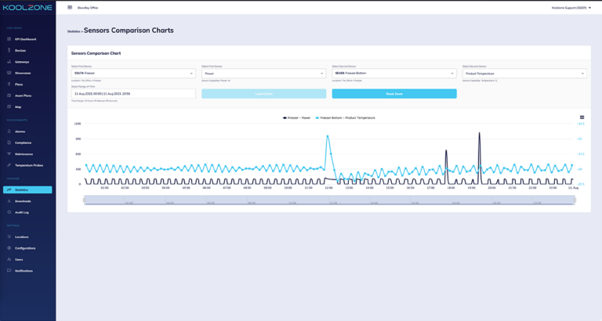
Task: Click the time range date input field
Action: point(132,94)
